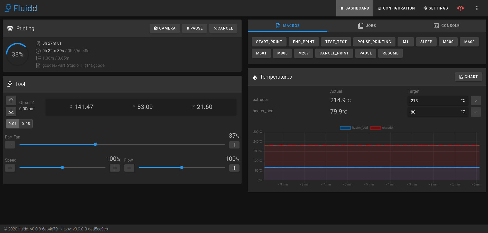Image resolution: width=488 pixels, height=233 pixels.
Task: Apply extruder target temperature checkmark
Action: pos(476,101)
